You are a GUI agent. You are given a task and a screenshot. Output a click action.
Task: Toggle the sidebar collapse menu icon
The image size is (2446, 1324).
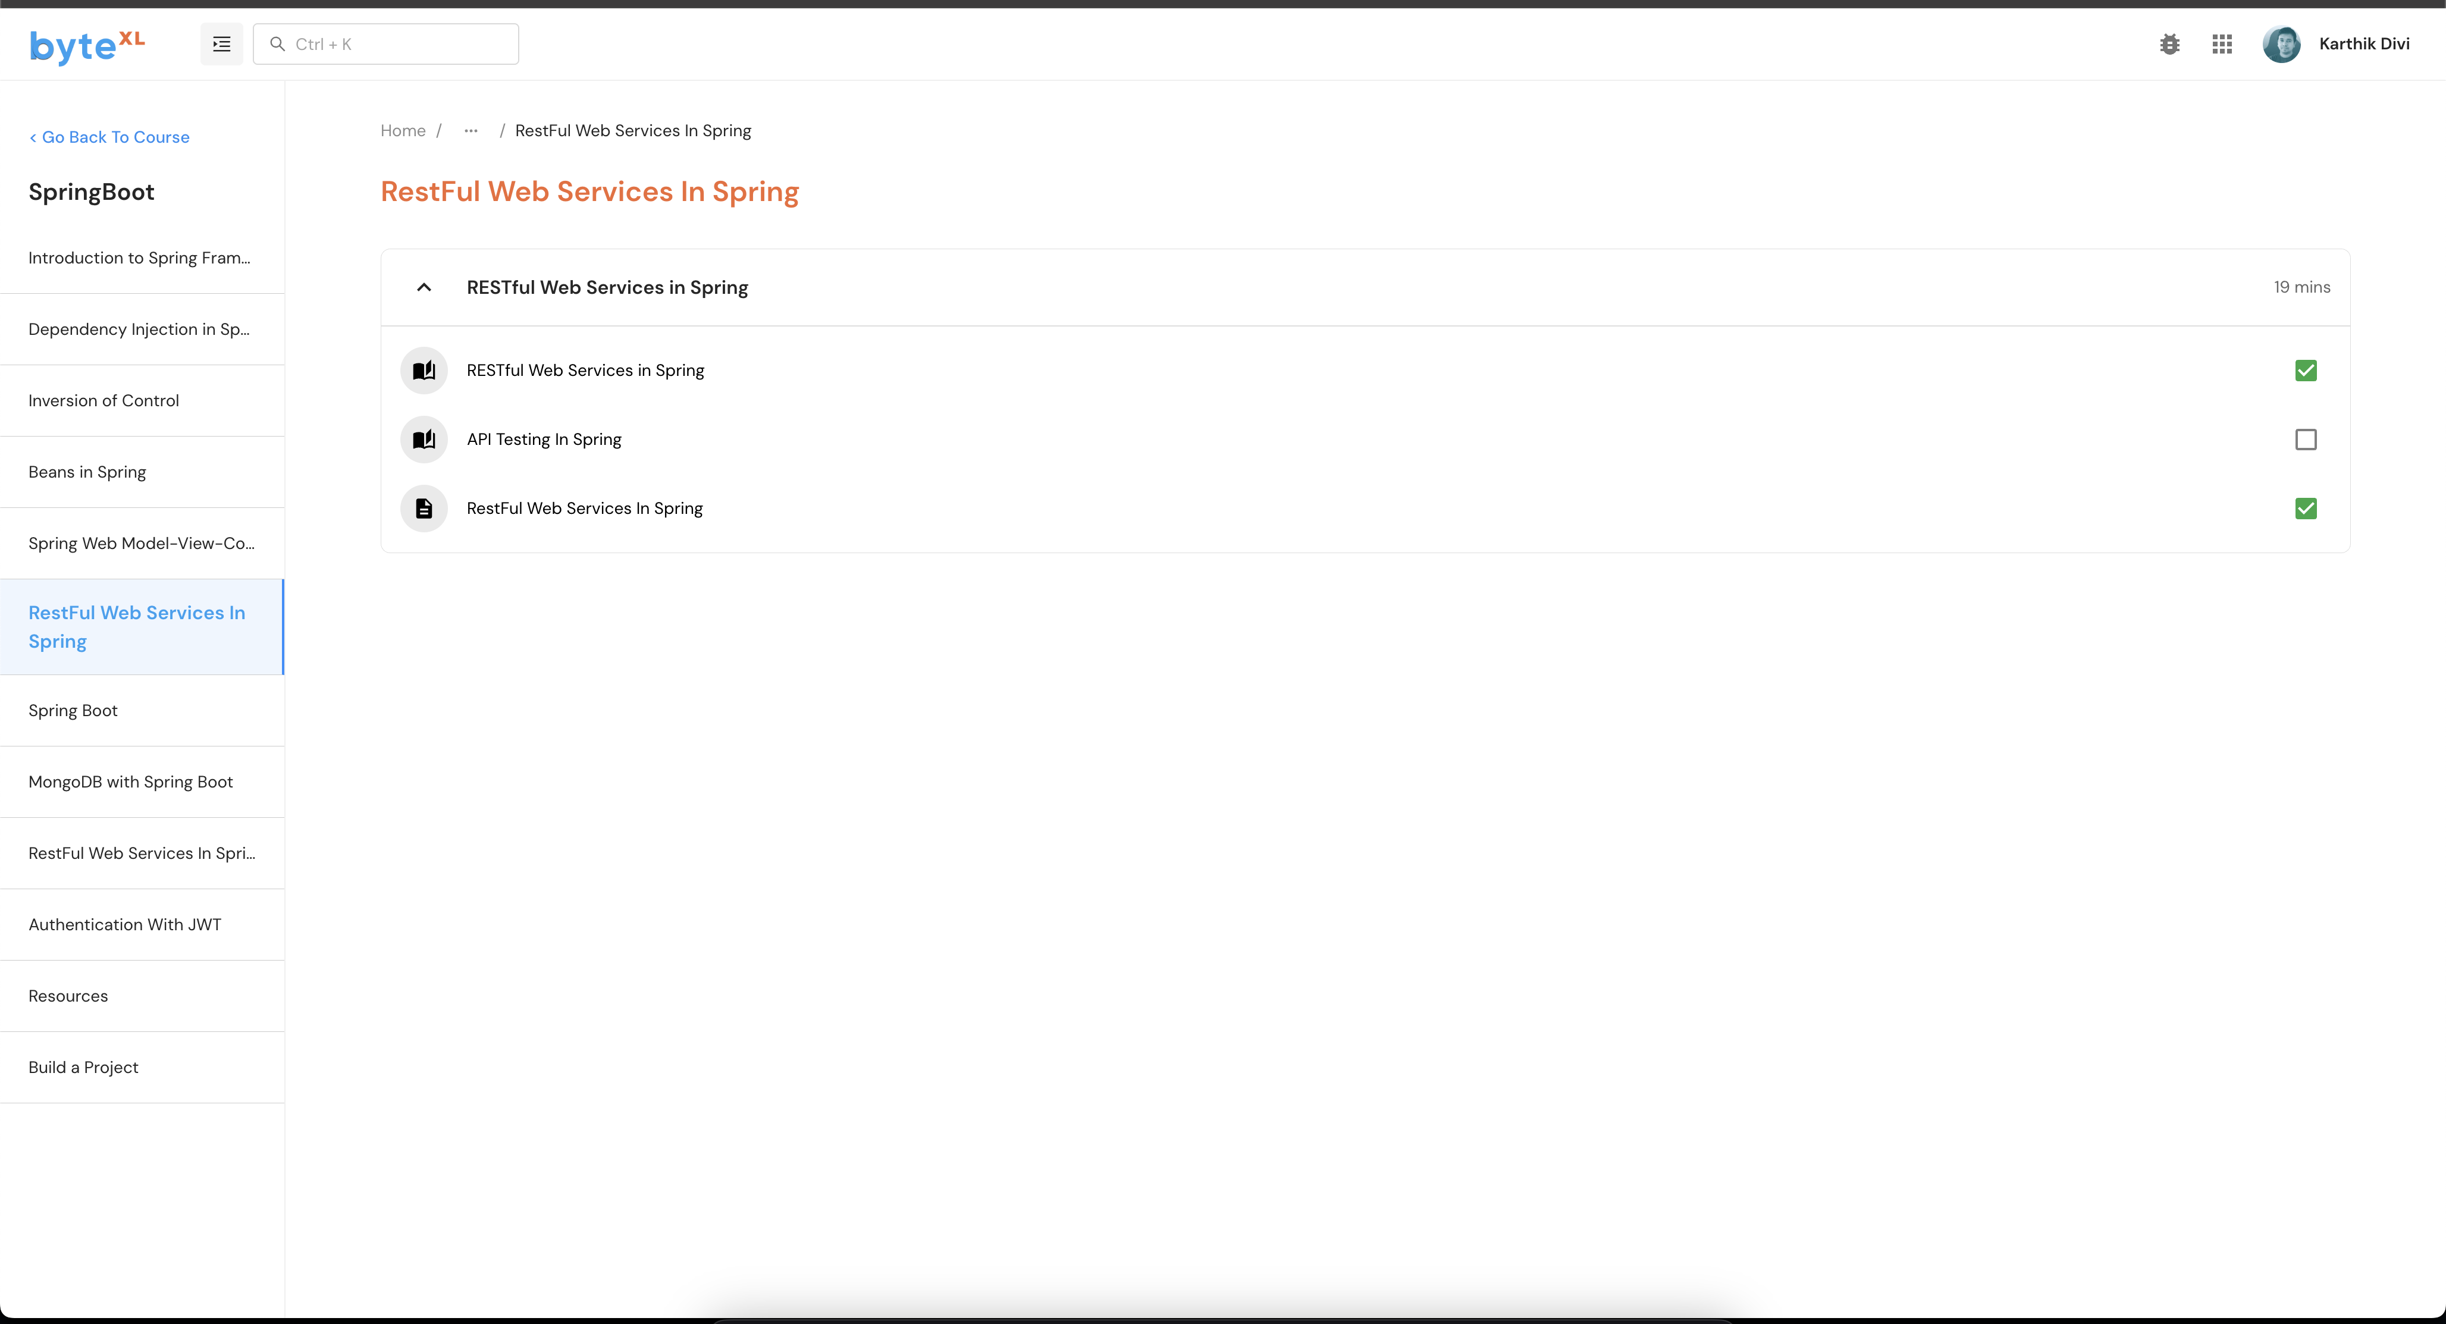point(221,43)
